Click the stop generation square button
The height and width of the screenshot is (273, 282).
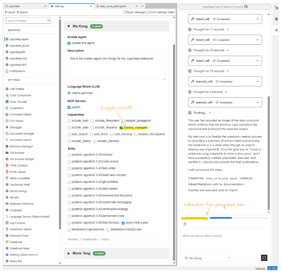[x=264, y=258]
